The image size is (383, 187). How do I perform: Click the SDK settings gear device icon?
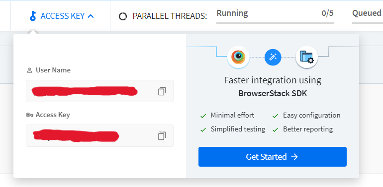[306, 57]
